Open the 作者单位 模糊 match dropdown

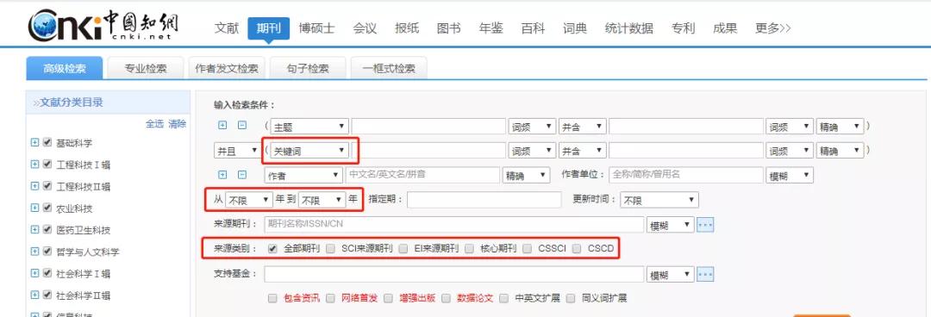tap(790, 175)
